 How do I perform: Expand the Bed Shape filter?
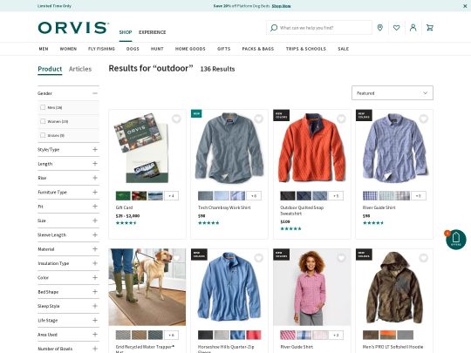(95, 292)
